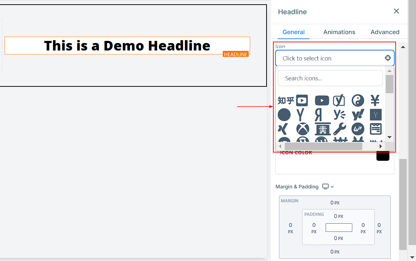Choose the yen sign icon
This screenshot has height=261, width=416.
(x=375, y=100)
